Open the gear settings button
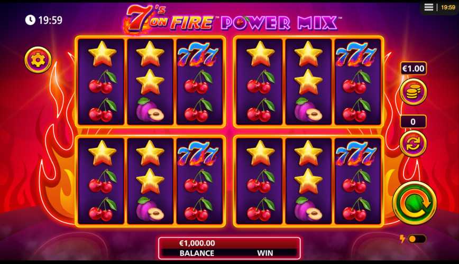This screenshot has width=459, height=264. [38, 60]
